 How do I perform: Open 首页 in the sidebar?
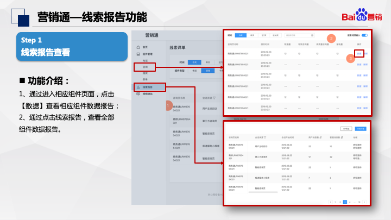[145, 47]
